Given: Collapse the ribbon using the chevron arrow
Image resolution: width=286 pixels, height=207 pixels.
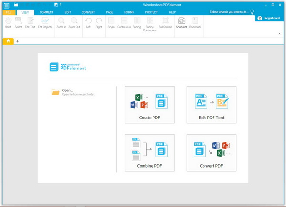Looking at the screenshot, I should pyautogui.click(x=279, y=33).
